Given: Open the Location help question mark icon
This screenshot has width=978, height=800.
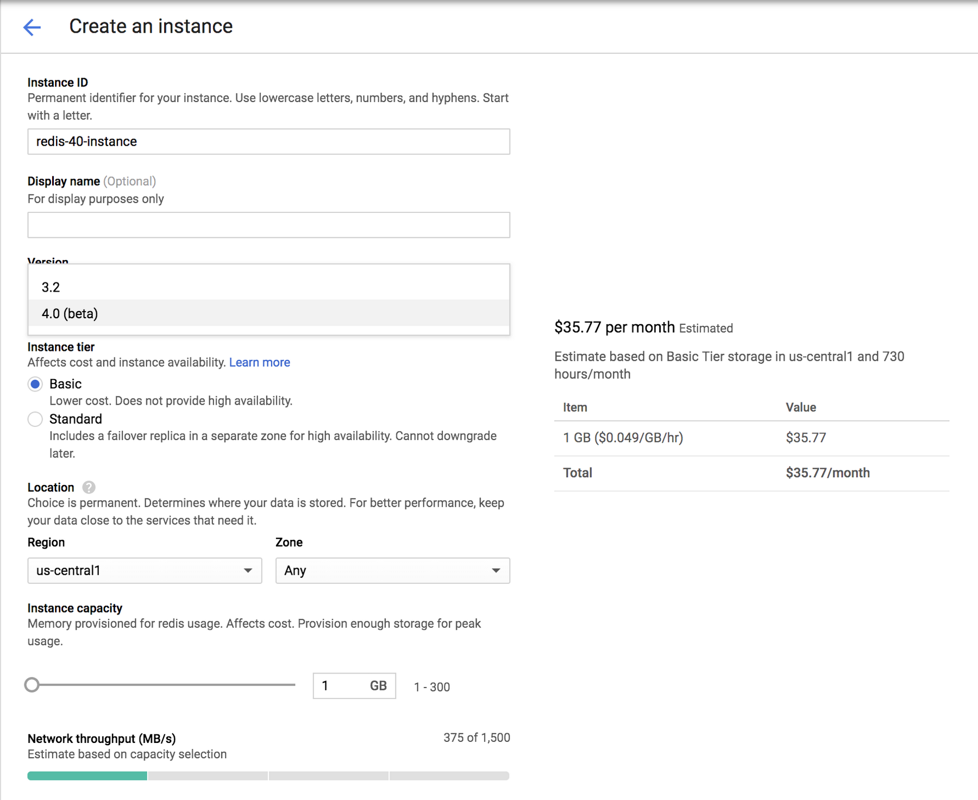Looking at the screenshot, I should [89, 487].
